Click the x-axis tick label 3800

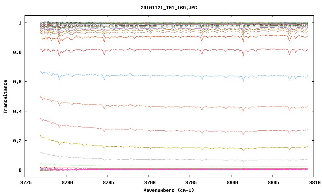click(232, 182)
